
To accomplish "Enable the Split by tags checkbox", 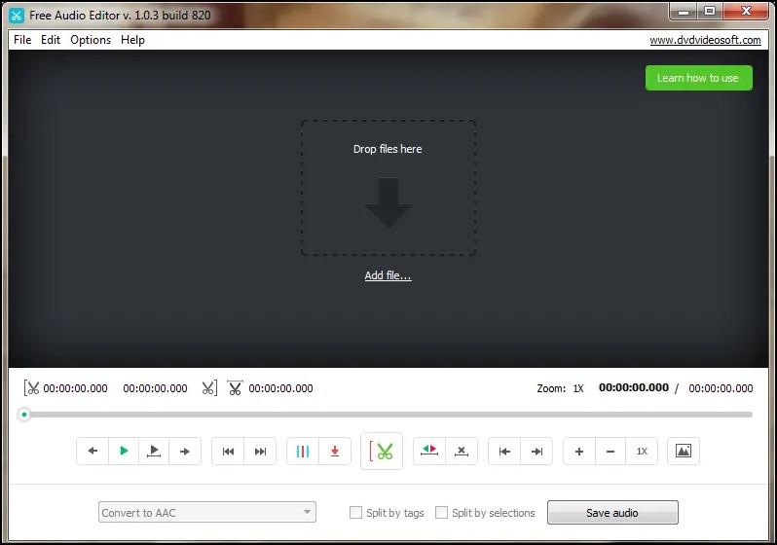I will [355, 512].
